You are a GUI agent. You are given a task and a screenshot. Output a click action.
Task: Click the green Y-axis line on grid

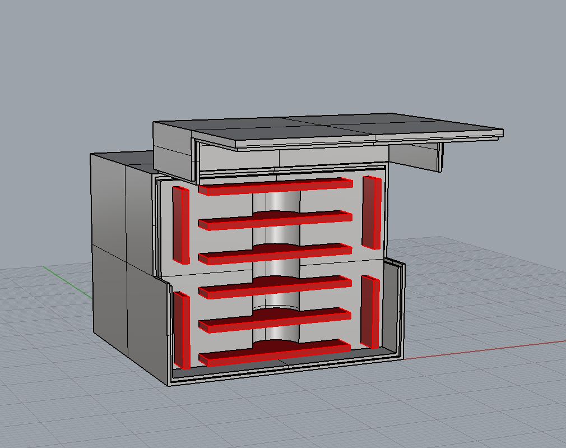pos(67,282)
